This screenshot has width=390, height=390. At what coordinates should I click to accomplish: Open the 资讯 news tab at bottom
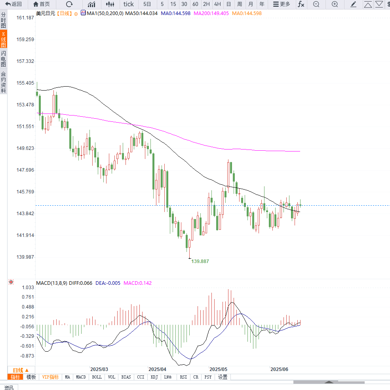click(9, 387)
